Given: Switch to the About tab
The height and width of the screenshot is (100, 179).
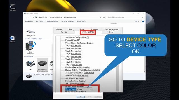Looking at the screenshot, I should 111,32.
